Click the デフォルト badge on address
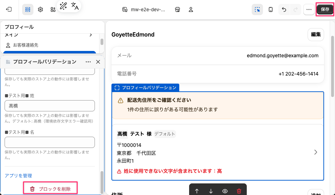Viewport: 335px width, 195px height. [165, 134]
